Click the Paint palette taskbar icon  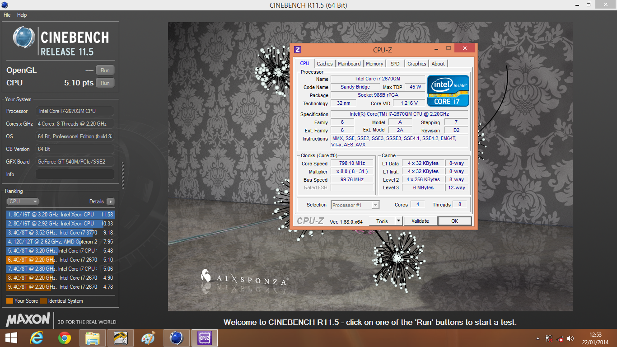[x=148, y=338]
